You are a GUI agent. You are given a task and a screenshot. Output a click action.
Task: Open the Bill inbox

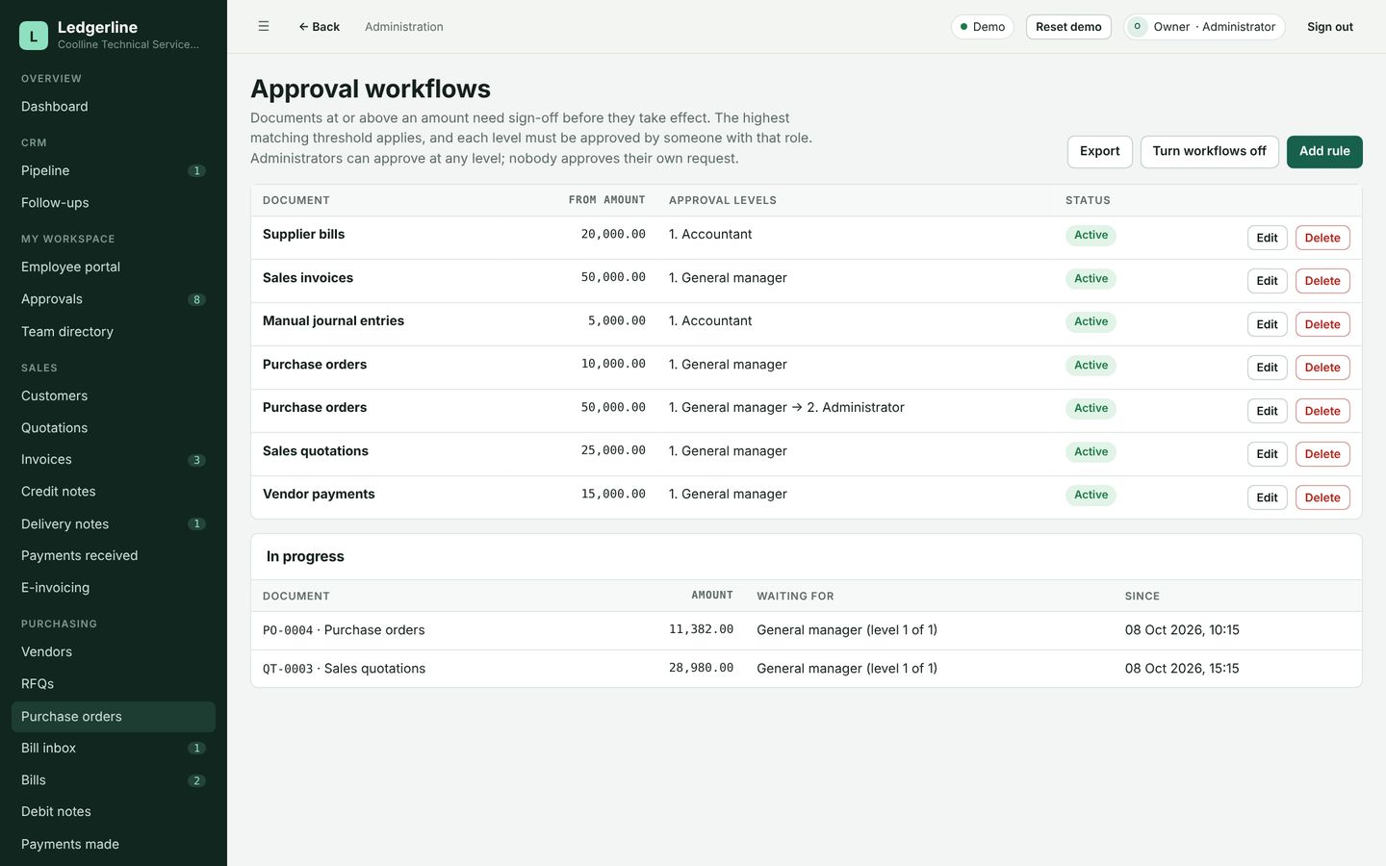[x=114, y=748]
